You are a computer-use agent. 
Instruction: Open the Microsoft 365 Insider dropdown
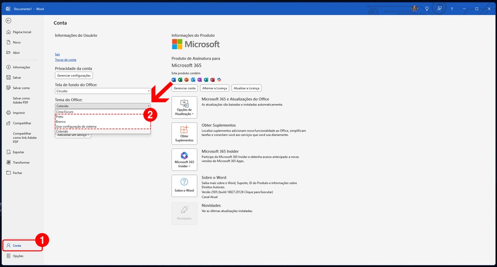tap(184, 159)
